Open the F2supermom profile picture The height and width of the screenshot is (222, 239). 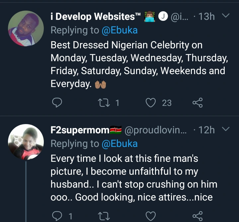coord(26,142)
